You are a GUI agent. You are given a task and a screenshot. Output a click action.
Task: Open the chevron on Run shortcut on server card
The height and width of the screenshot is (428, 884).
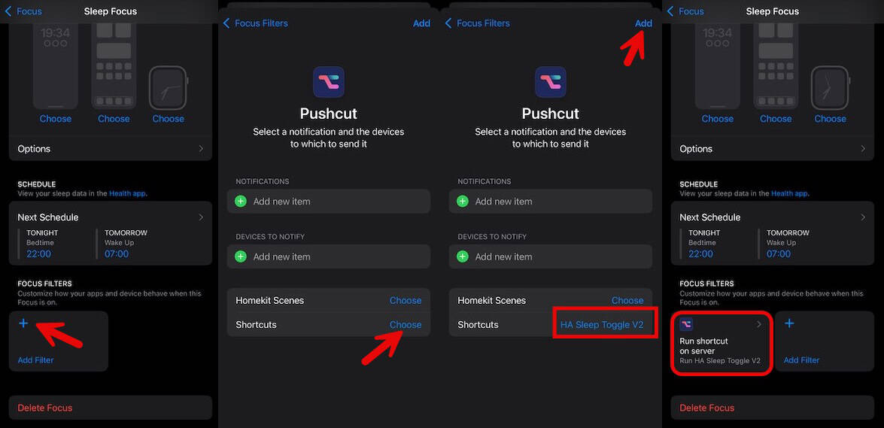[x=759, y=324]
